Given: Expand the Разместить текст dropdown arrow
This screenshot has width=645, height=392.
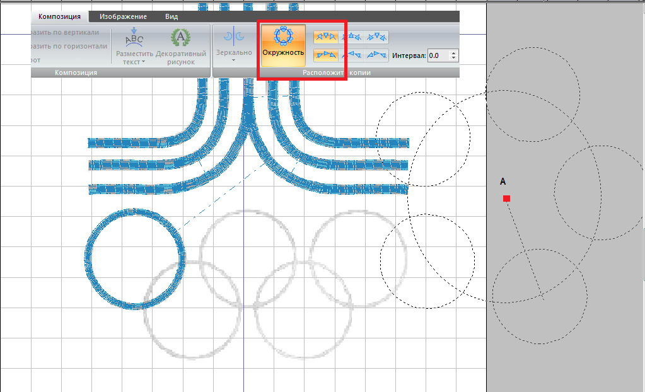Looking at the screenshot, I should 143,62.
